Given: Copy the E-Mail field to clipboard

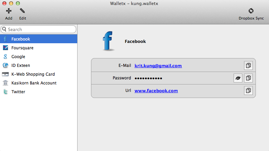Looking at the screenshot, I should click(248, 66).
